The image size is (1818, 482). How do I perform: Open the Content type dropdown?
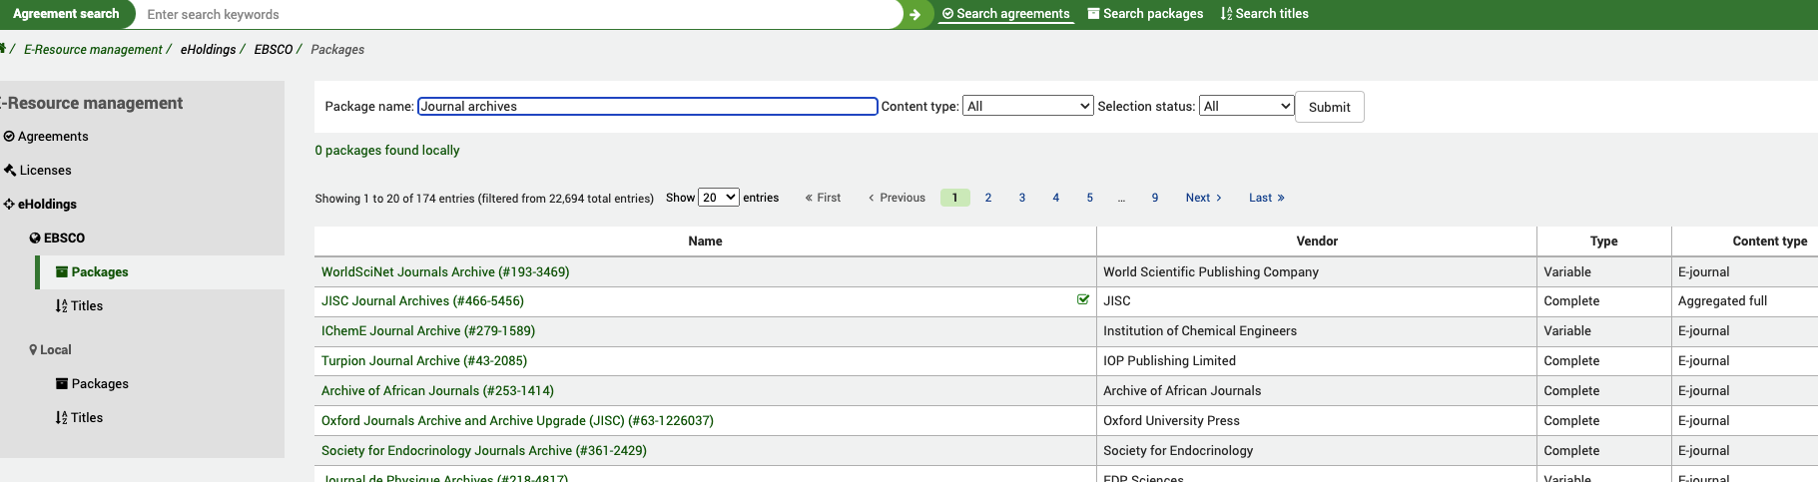(x=1027, y=106)
